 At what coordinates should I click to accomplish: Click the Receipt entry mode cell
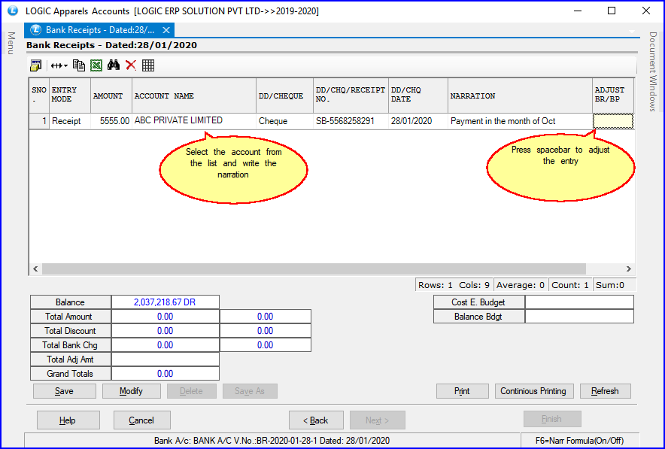click(70, 121)
